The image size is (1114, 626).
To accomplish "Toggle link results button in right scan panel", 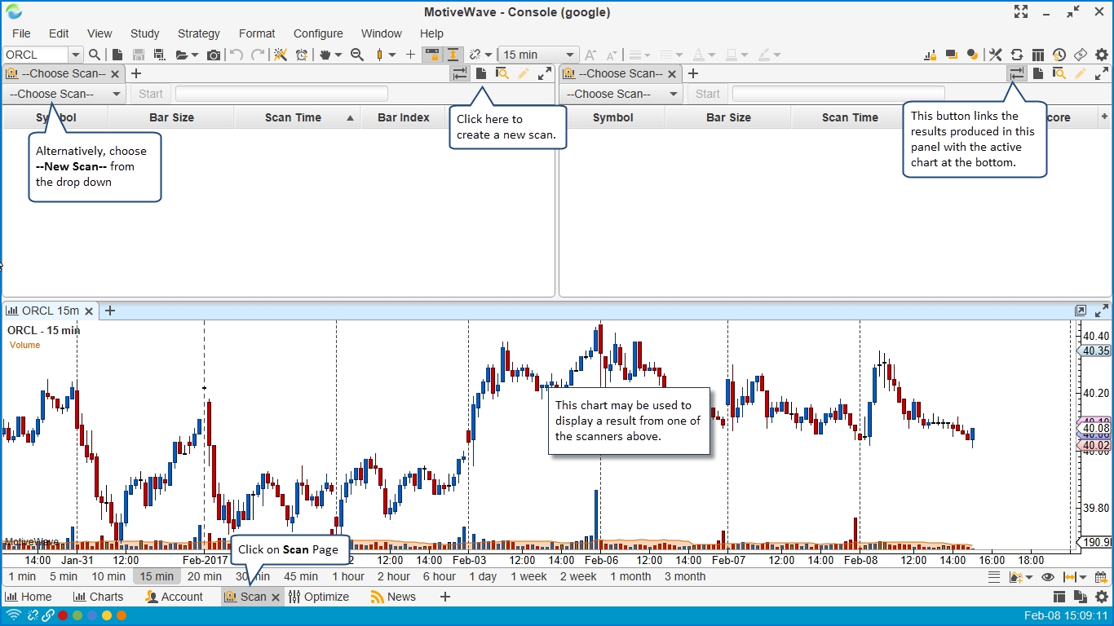I will click(x=1017, y=73).
